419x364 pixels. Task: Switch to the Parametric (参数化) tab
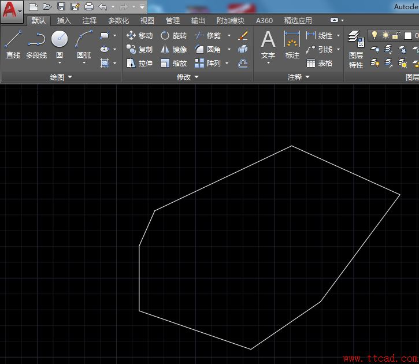click(118, 20)
